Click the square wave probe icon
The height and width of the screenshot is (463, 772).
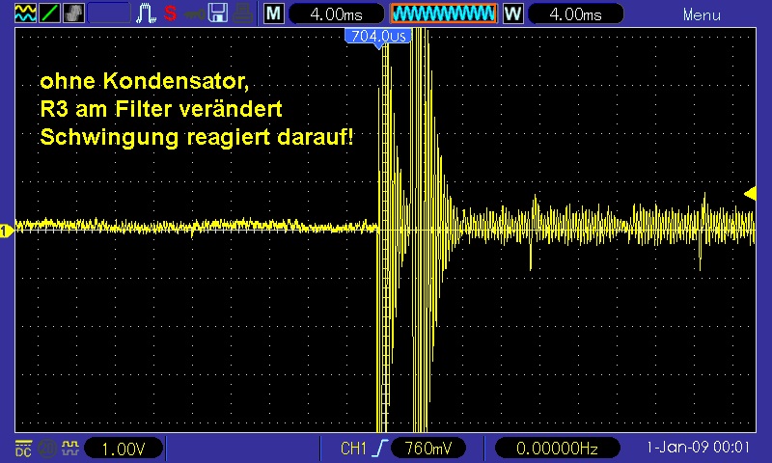point(70,448)
